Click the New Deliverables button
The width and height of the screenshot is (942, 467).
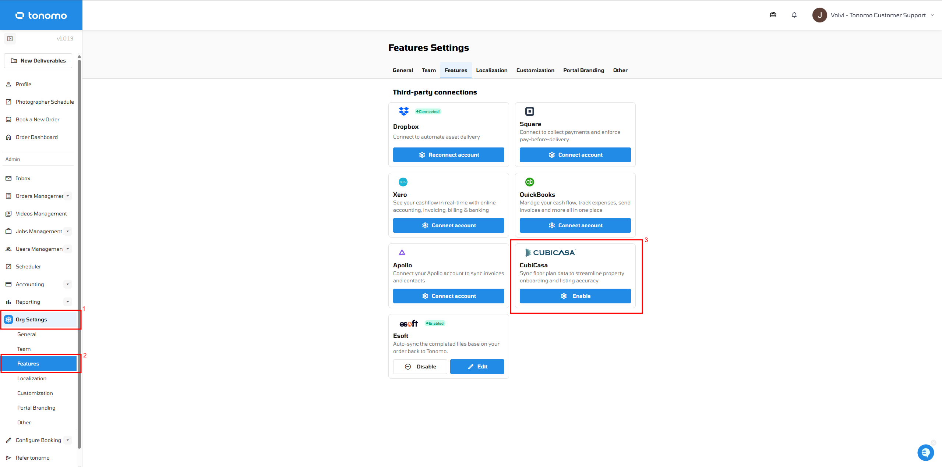(x=38, y=61)
